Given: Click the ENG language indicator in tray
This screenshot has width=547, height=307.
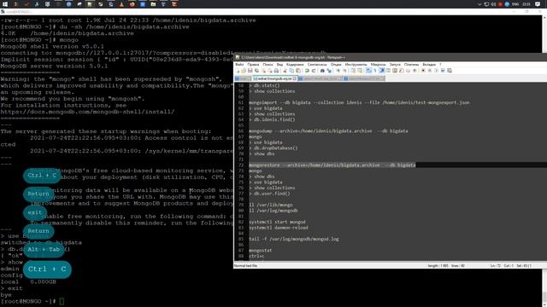Looking at the screenshot, I should click(x=515, y=4).
